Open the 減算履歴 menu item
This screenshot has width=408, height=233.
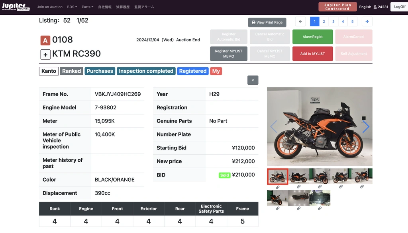123,7
